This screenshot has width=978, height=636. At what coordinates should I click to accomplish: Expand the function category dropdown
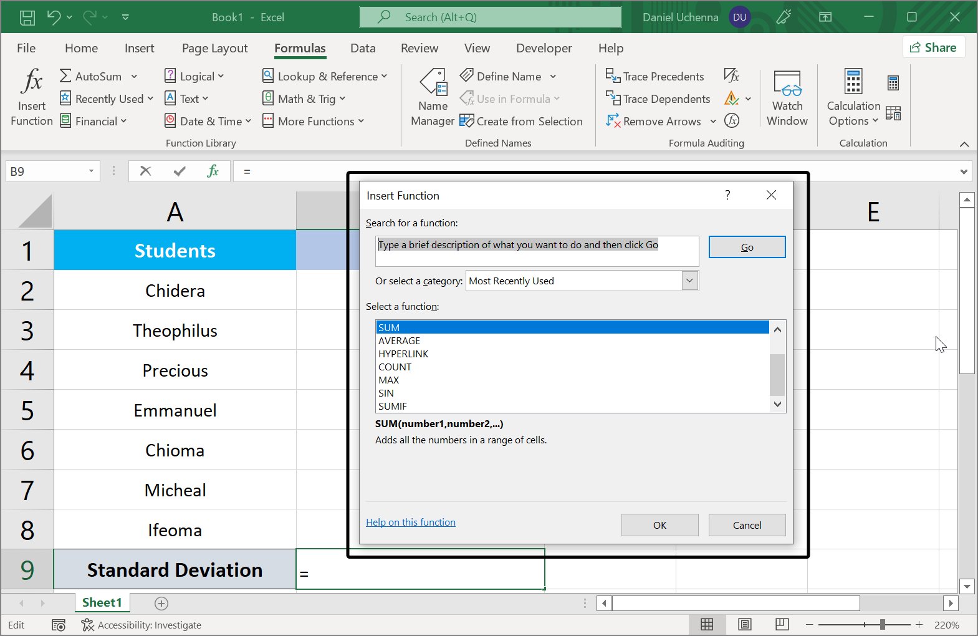(689, 281)
